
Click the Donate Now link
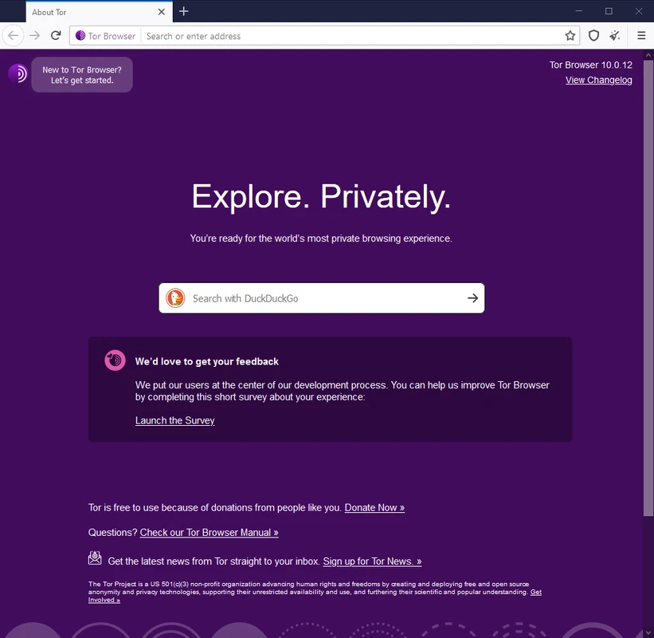point(374,508)
